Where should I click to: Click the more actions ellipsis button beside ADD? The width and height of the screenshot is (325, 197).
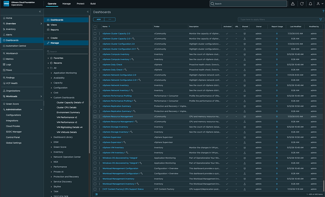[x=110, y=20]
